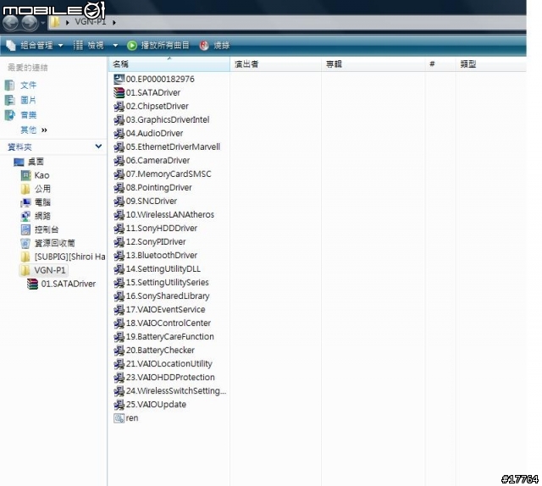The image size is (542, 486).
Task: Click the 00.EP0000182976 file icon
Action: [x=119, y=79]
